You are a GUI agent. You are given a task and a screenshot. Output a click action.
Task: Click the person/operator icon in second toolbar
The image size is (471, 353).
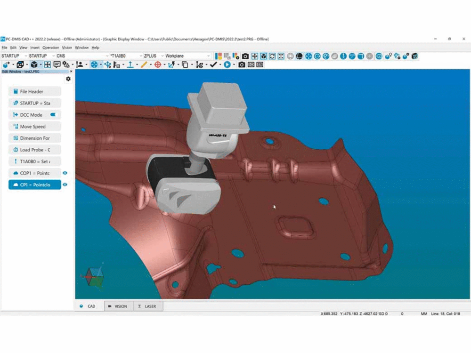click(80, 64)
